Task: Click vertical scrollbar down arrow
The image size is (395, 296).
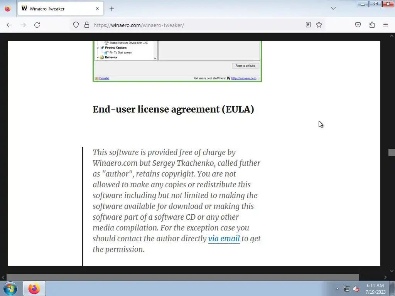Action: (392, 271)
